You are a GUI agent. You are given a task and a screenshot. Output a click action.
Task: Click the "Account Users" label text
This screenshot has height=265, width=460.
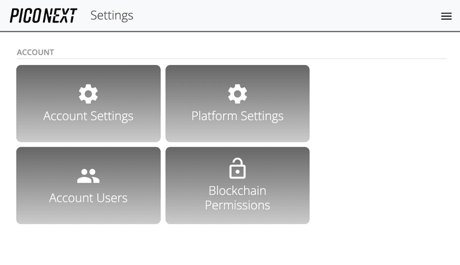click(x=88, y=198)
